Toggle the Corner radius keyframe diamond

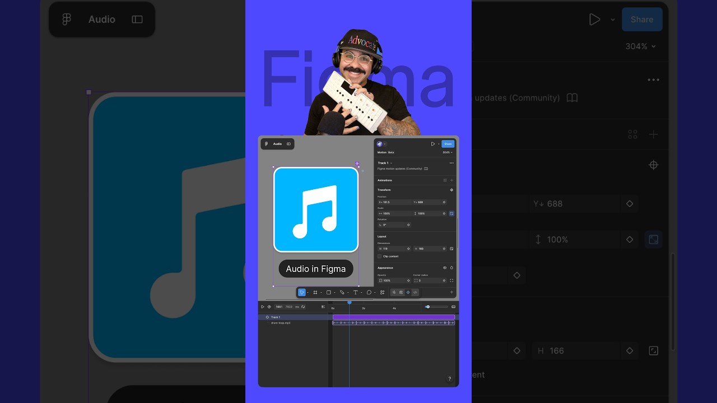(x=444, y=280)
